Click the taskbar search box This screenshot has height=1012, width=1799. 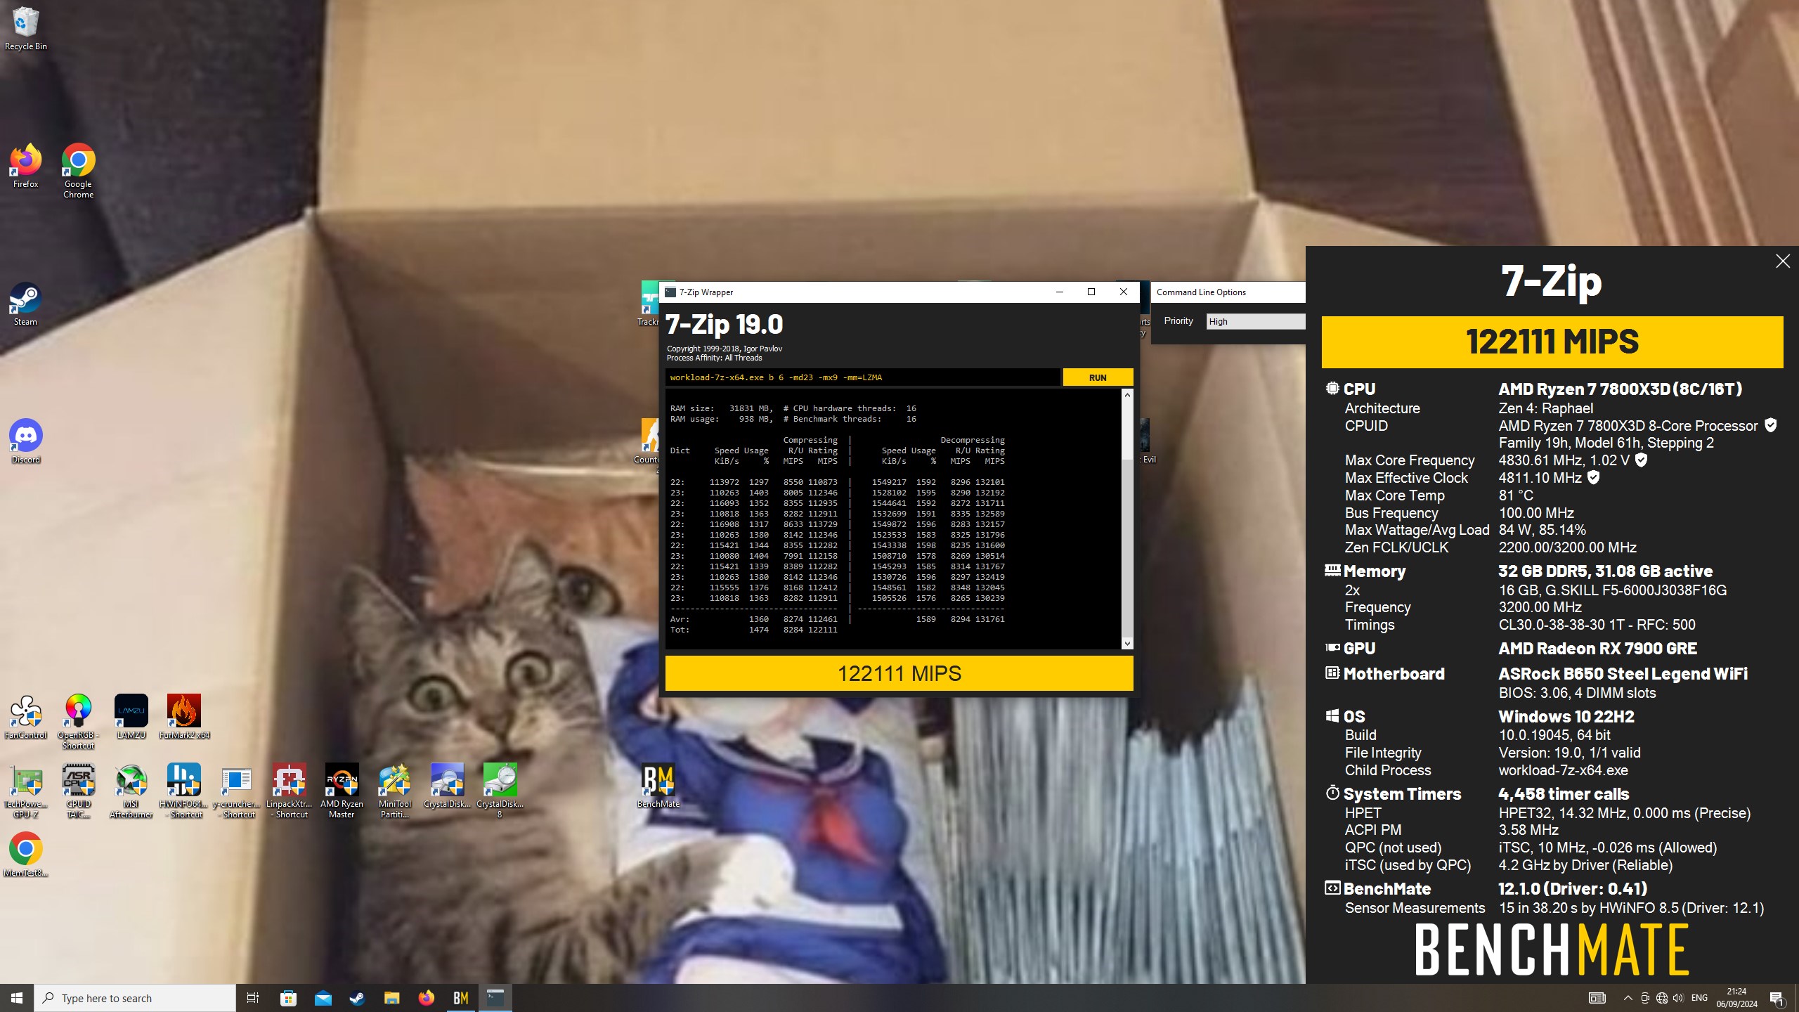(x=135, y=998)
